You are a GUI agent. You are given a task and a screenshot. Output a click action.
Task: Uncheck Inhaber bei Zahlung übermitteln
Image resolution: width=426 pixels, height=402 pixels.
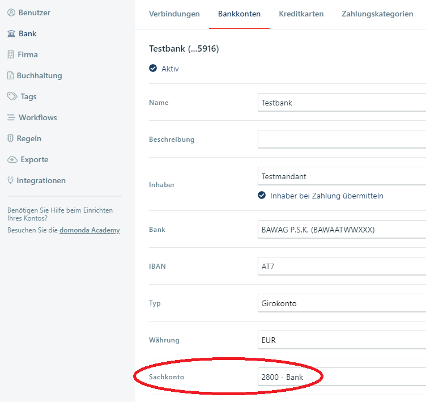tap(262, 196)
